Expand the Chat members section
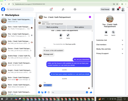This screenshot has width=128, height=101. (110, 45)
